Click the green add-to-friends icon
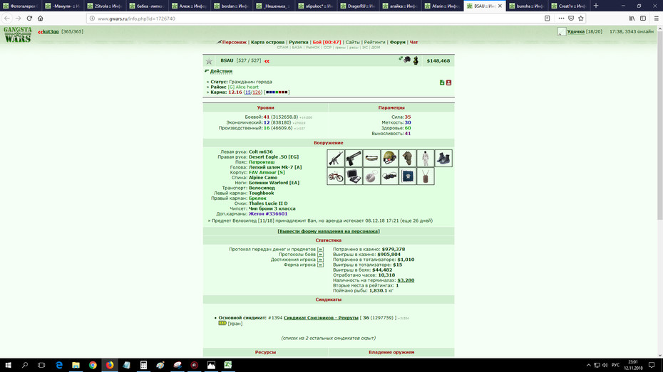The height and width of the screenshot is (372, 663). pyautogui.click(x=442, y=83)
